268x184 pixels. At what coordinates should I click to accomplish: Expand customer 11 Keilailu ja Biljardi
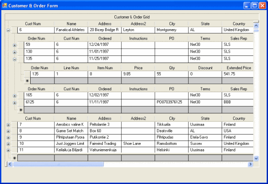click(x=8, y=150)
